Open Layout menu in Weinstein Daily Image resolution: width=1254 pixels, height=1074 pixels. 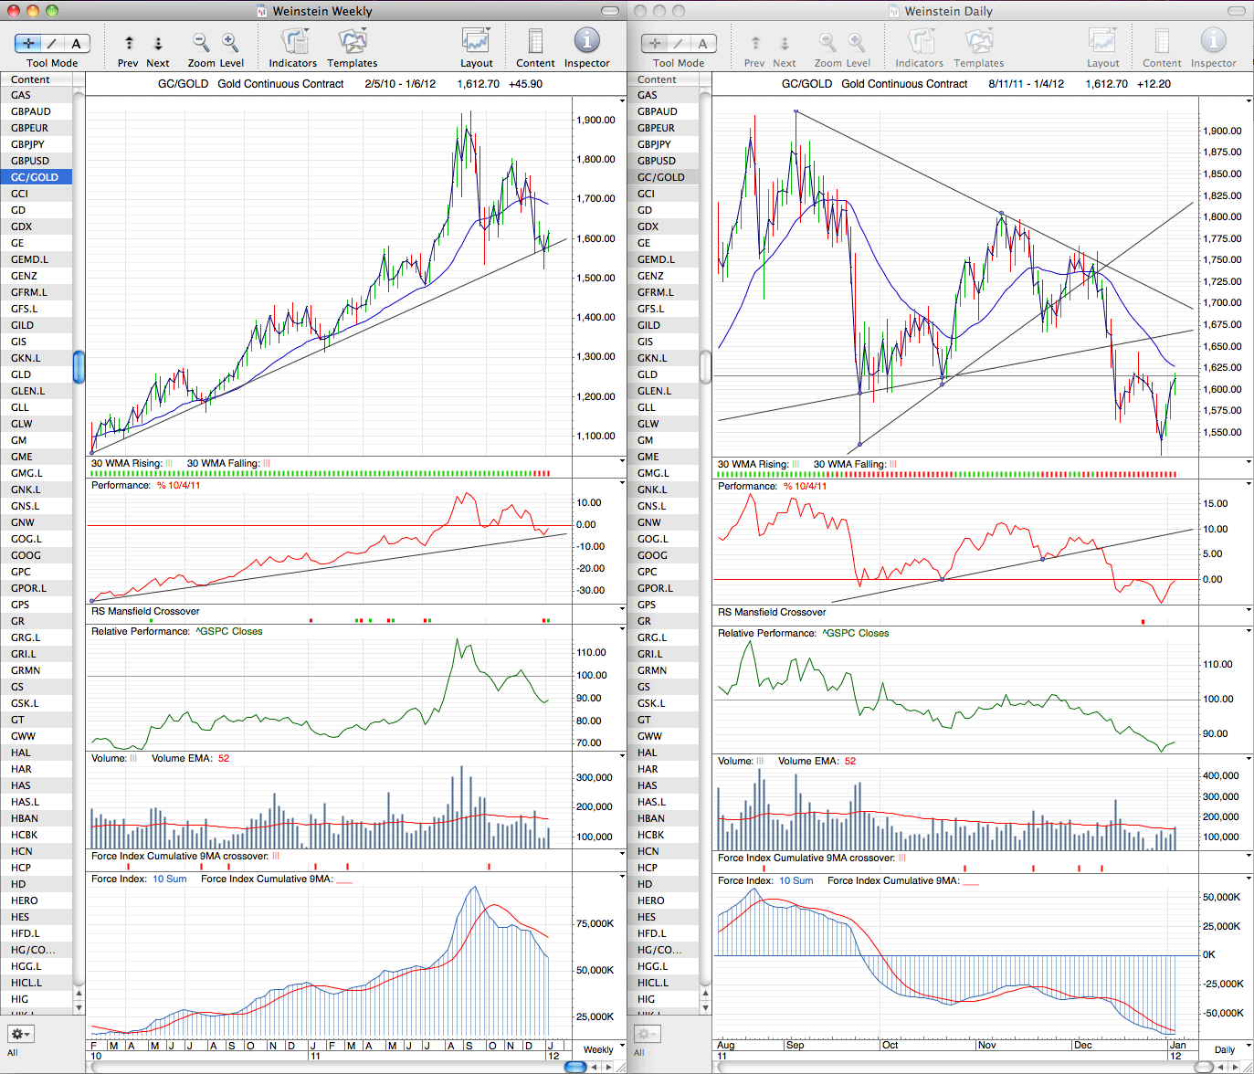tap(1102, 41)
